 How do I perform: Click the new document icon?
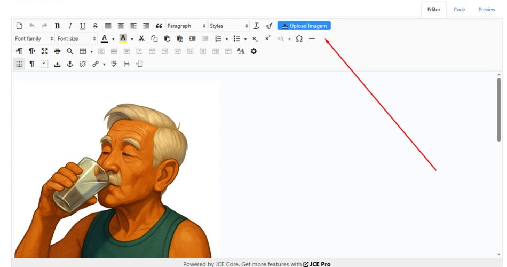point(19,26)
